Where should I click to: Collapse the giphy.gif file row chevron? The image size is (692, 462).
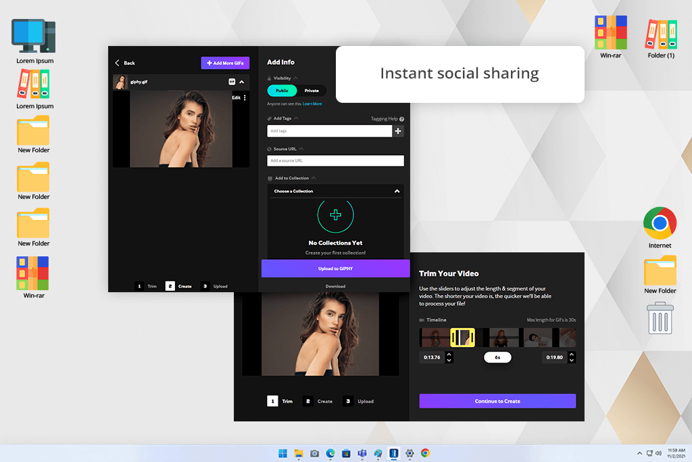pyautogui.click(x=242, y=82)
